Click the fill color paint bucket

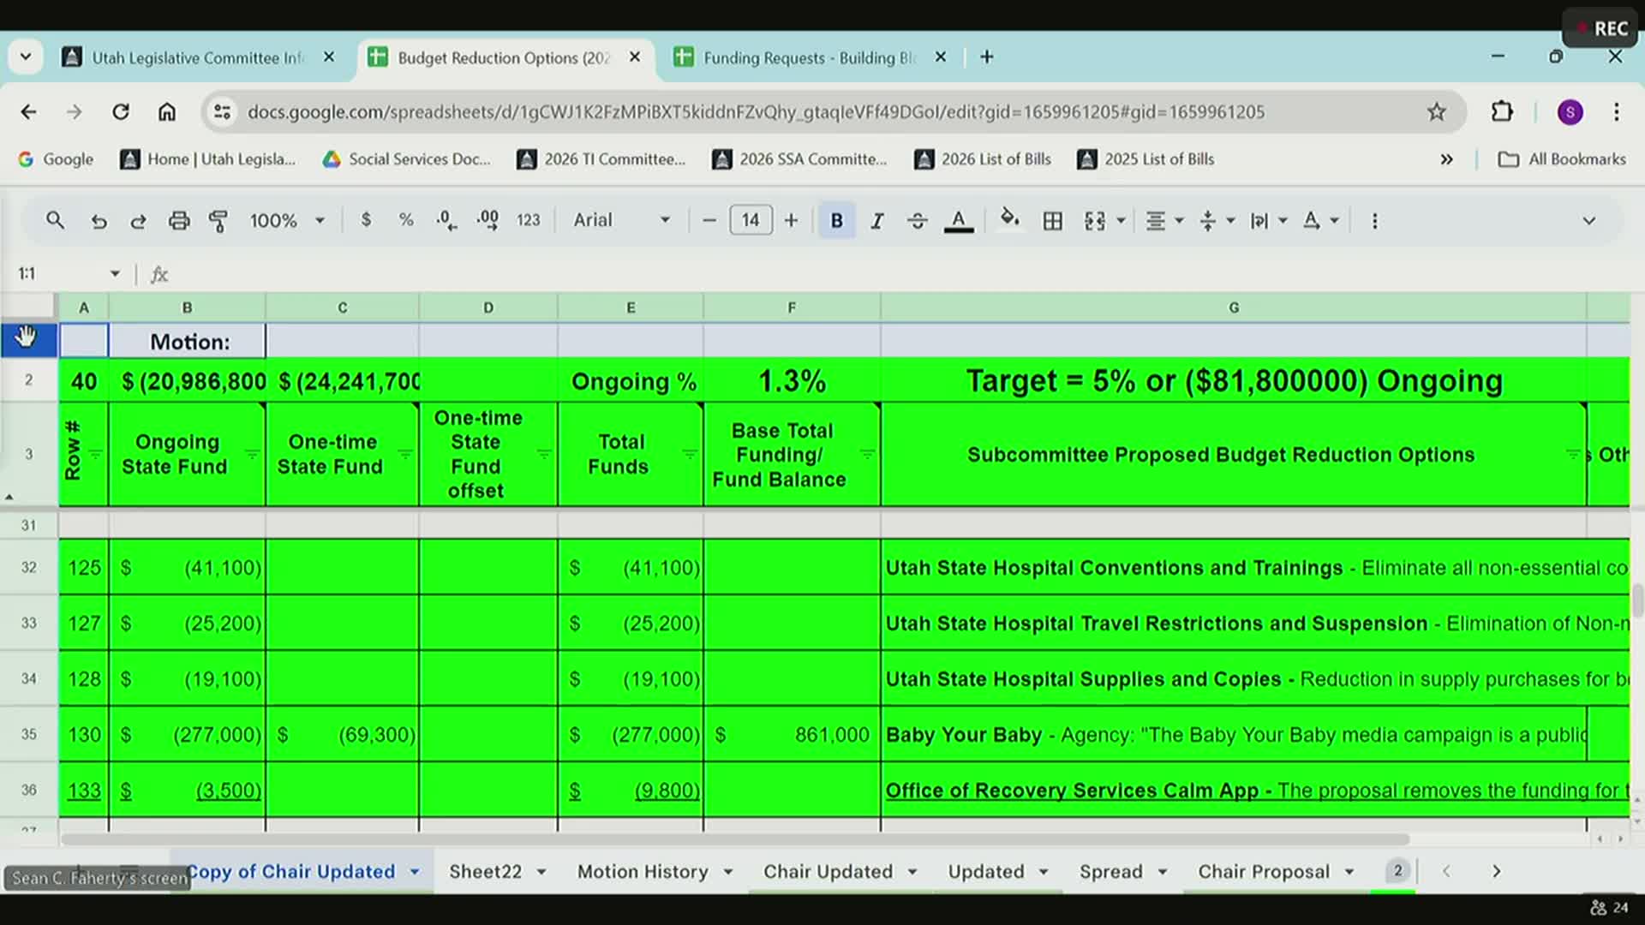click(x=1009, y=219)
